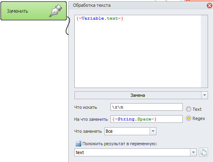Expand the Что заменять dropdown arrow

pos(153,131)
